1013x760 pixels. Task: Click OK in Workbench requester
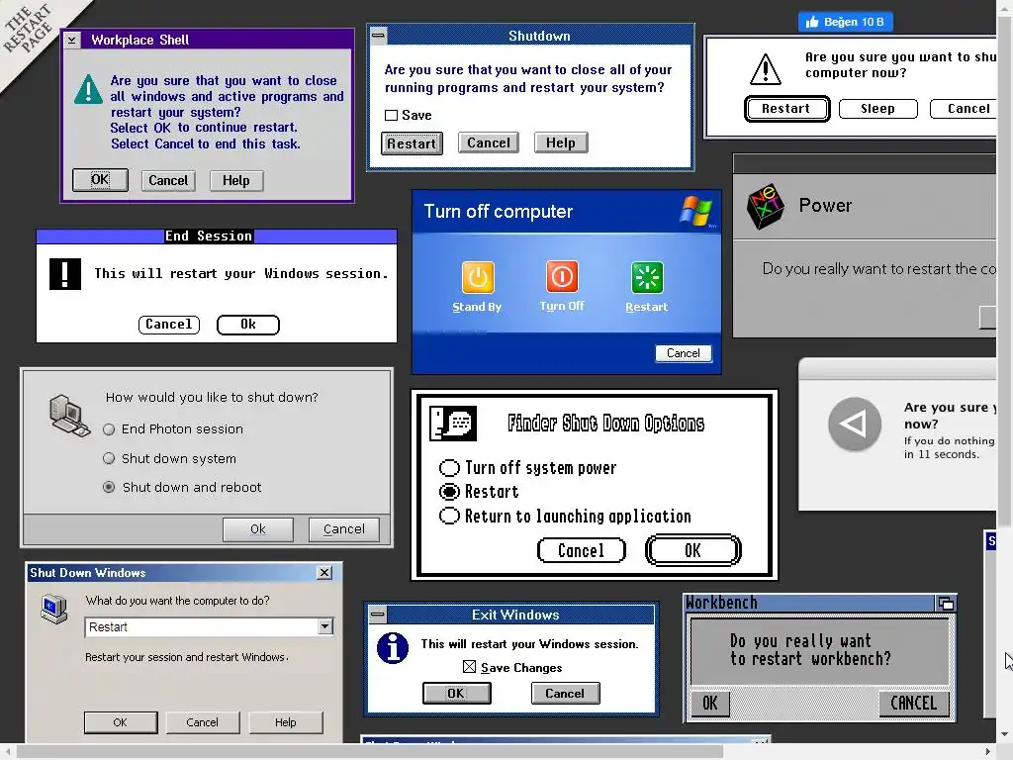710,704
